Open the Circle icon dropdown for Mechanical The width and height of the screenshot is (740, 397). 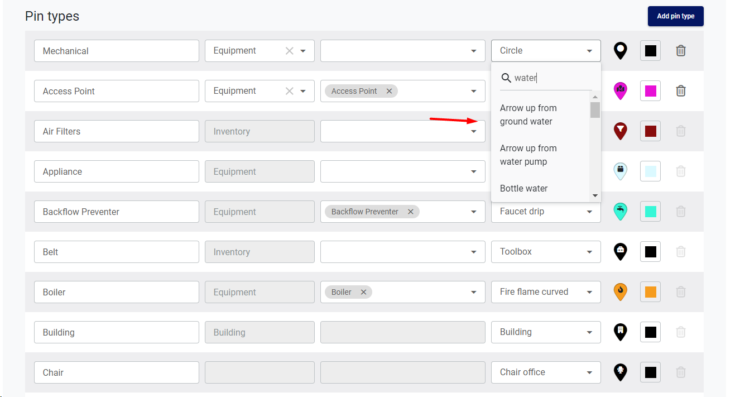click(589, 50)
